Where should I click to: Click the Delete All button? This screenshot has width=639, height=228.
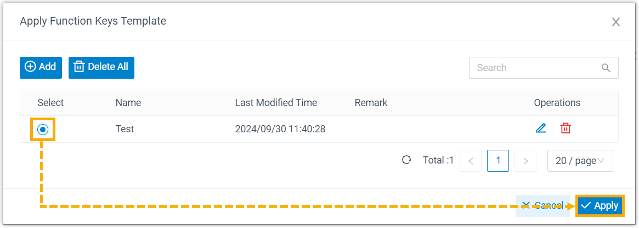coord(101,67)
